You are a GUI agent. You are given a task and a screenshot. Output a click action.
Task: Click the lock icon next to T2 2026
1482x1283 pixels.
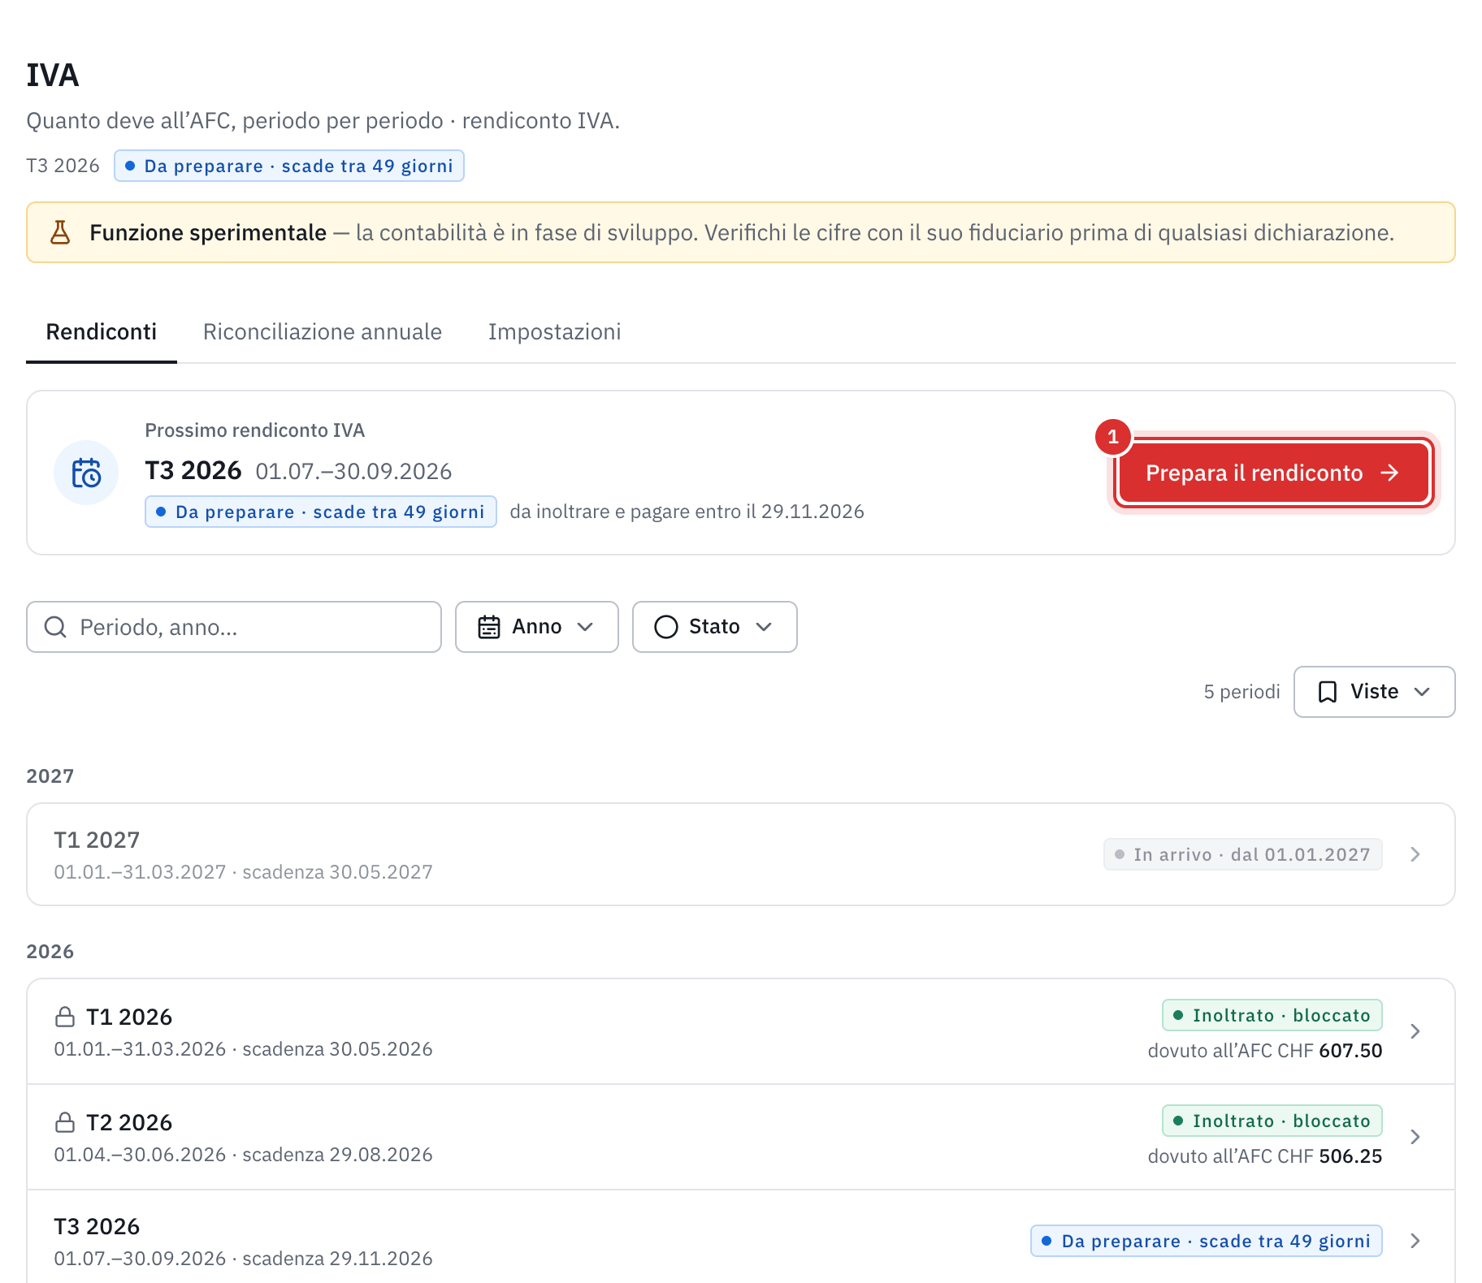coord(65,1122)
